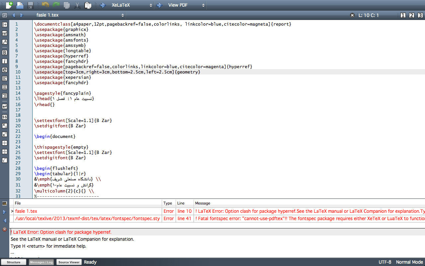Toggle the Structure panel

click(13, 262)
